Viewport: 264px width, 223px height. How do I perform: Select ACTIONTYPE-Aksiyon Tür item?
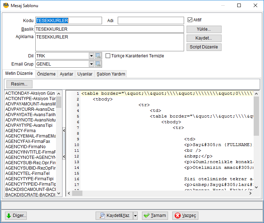pos(30,99)
